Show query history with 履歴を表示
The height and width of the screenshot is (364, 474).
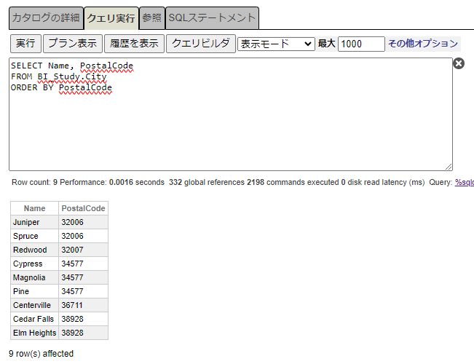click(x=133, y=44)
